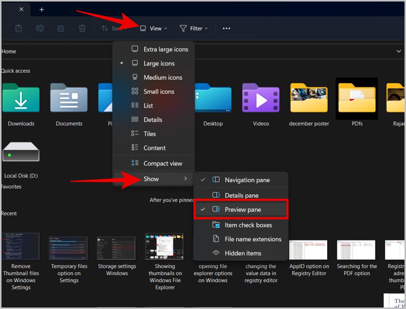Select the Rename icon in the toolbar
The width and height of the screenshot is (406, 309).
coord(40,28)
